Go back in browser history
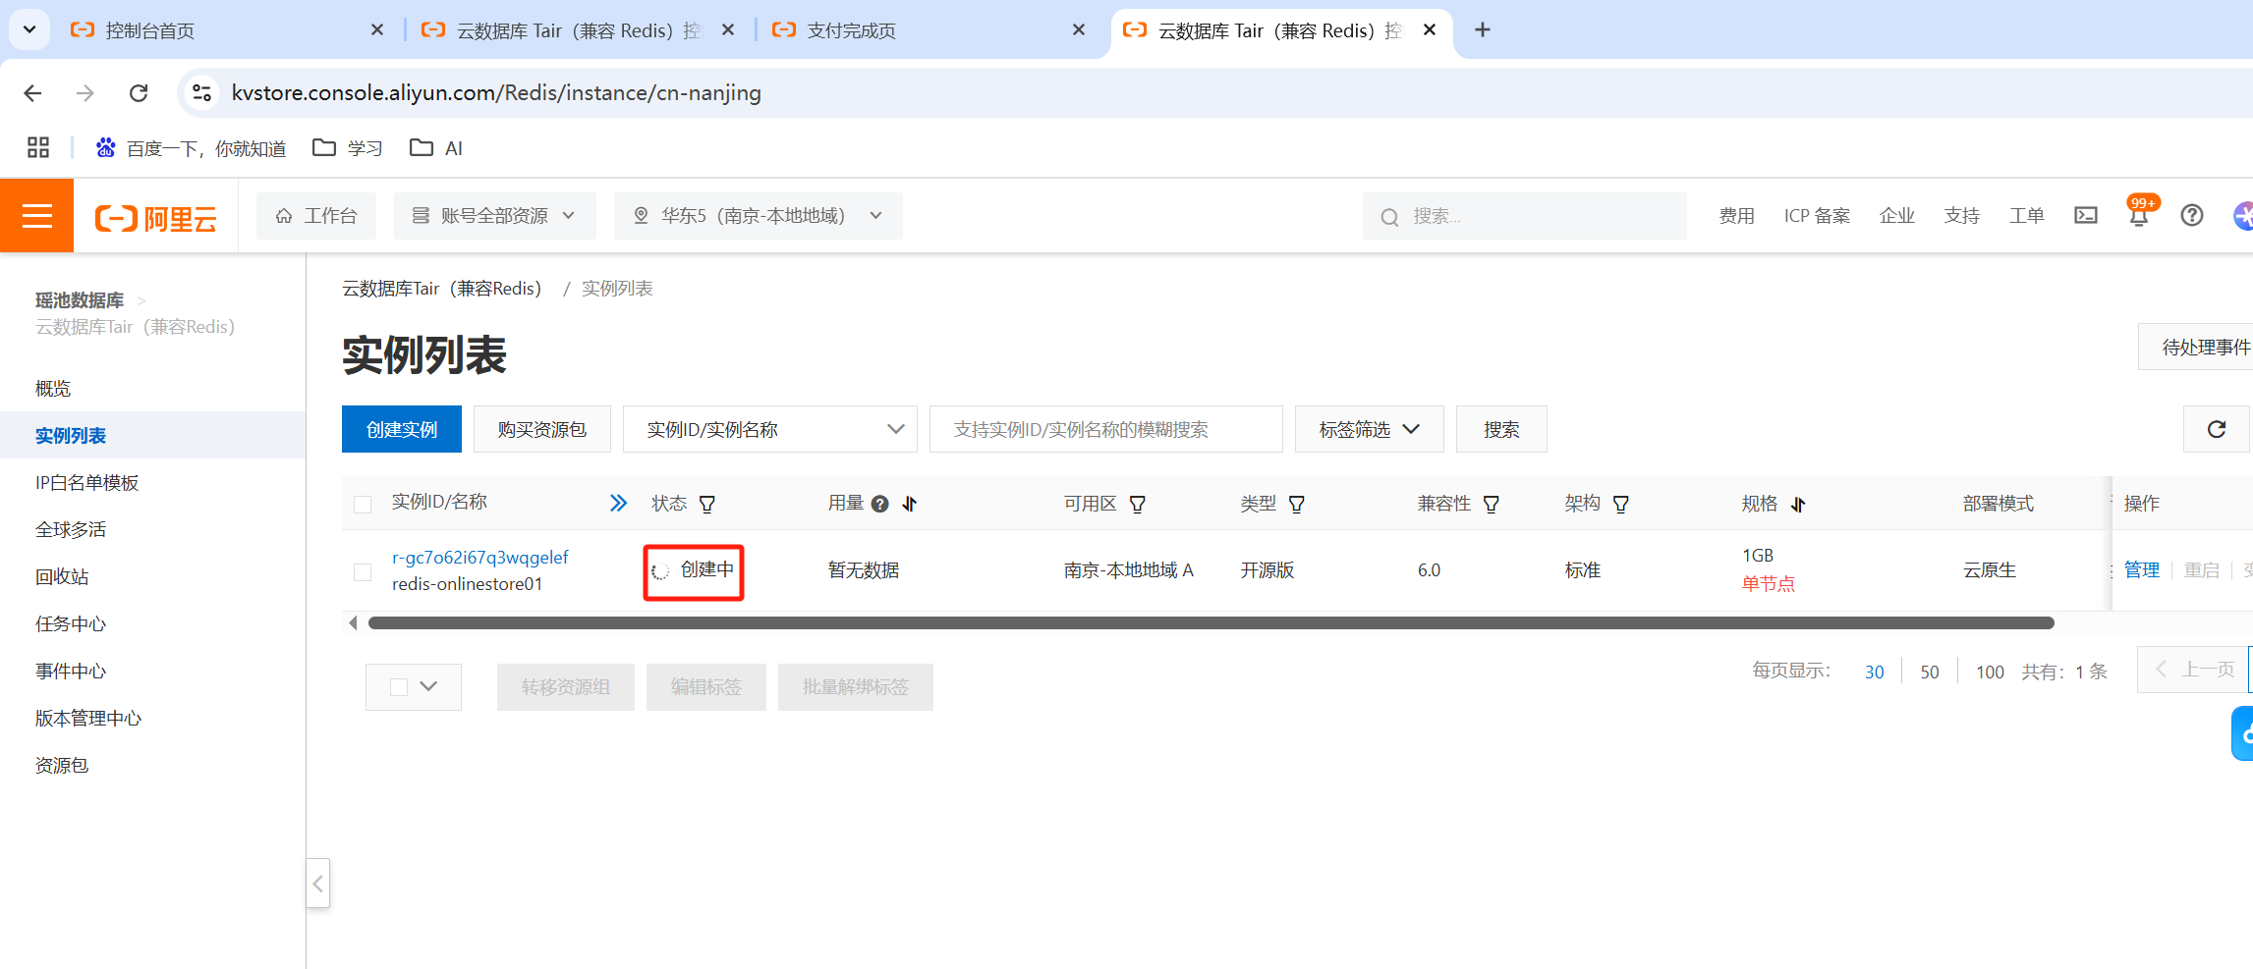This screenshot has height=969, width=2253. [32, 92]
